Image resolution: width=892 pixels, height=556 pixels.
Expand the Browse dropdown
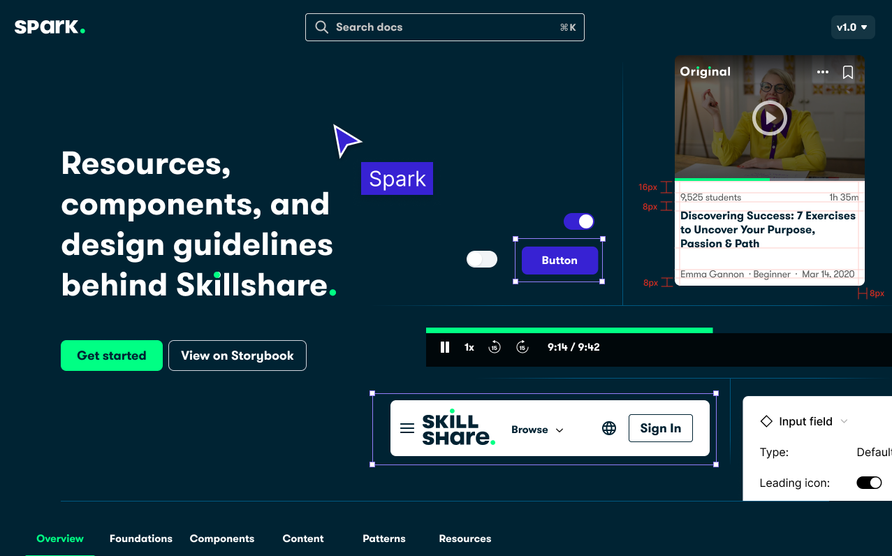[x=537, y=430]
